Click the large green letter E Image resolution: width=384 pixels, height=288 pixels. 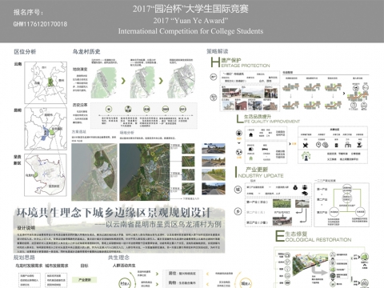click(x=280, y=236)
